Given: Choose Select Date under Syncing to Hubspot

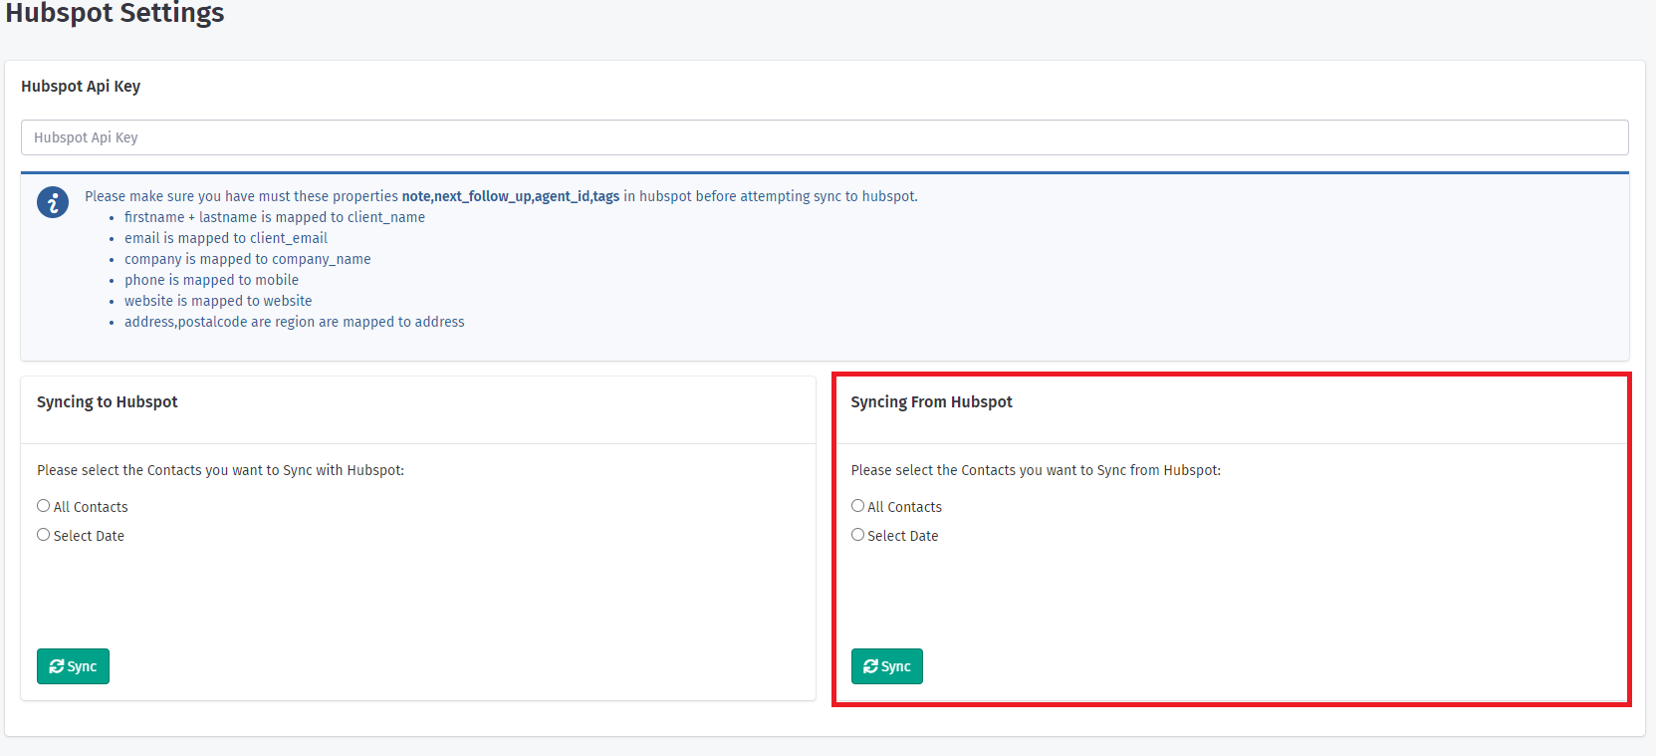Looking at the screenshot, I should point(44,535).
